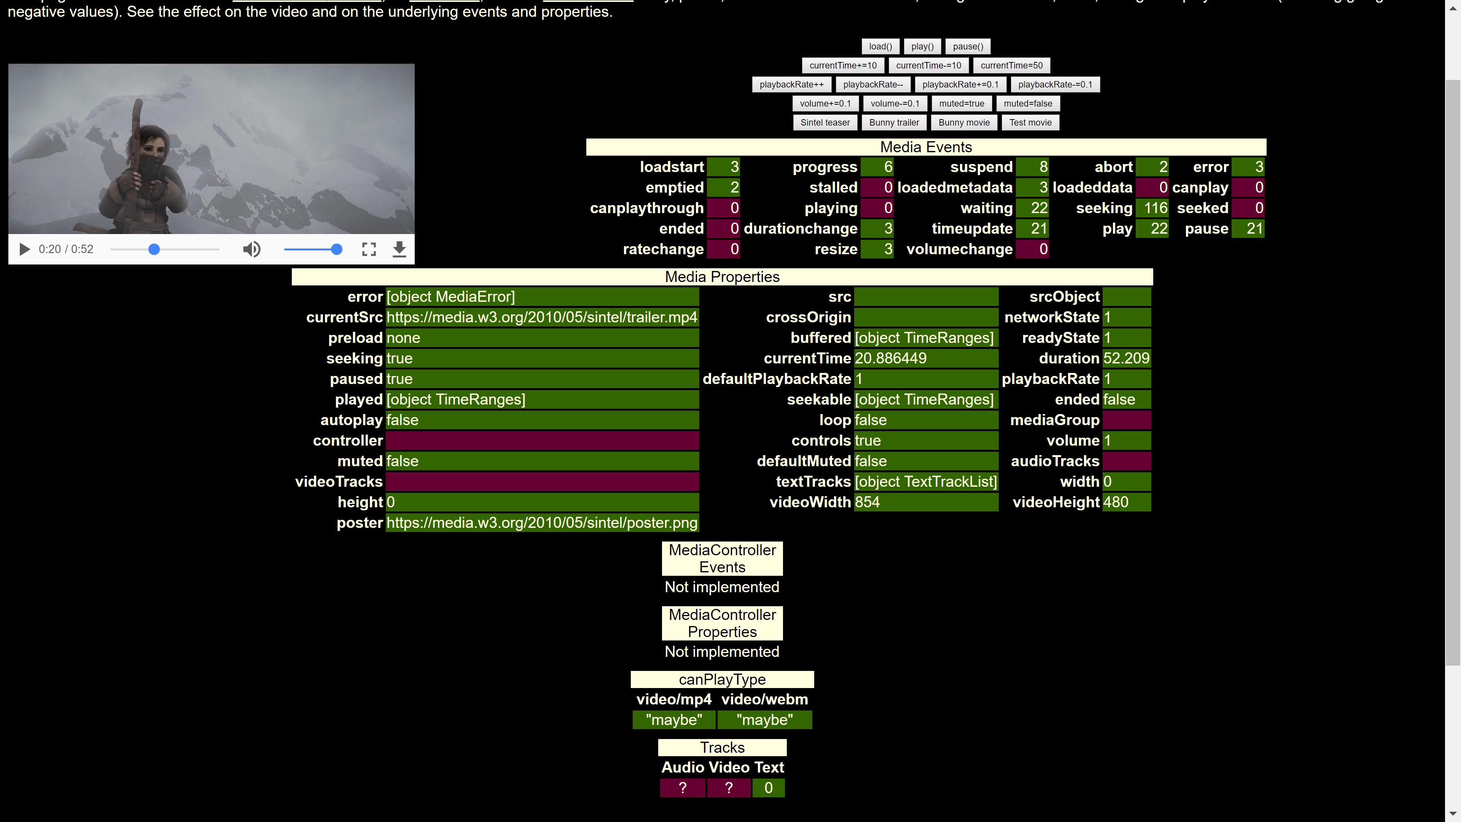
Task: Click the volume+=0.1 button
Action: pyautogui.click(x=825, y=103)
